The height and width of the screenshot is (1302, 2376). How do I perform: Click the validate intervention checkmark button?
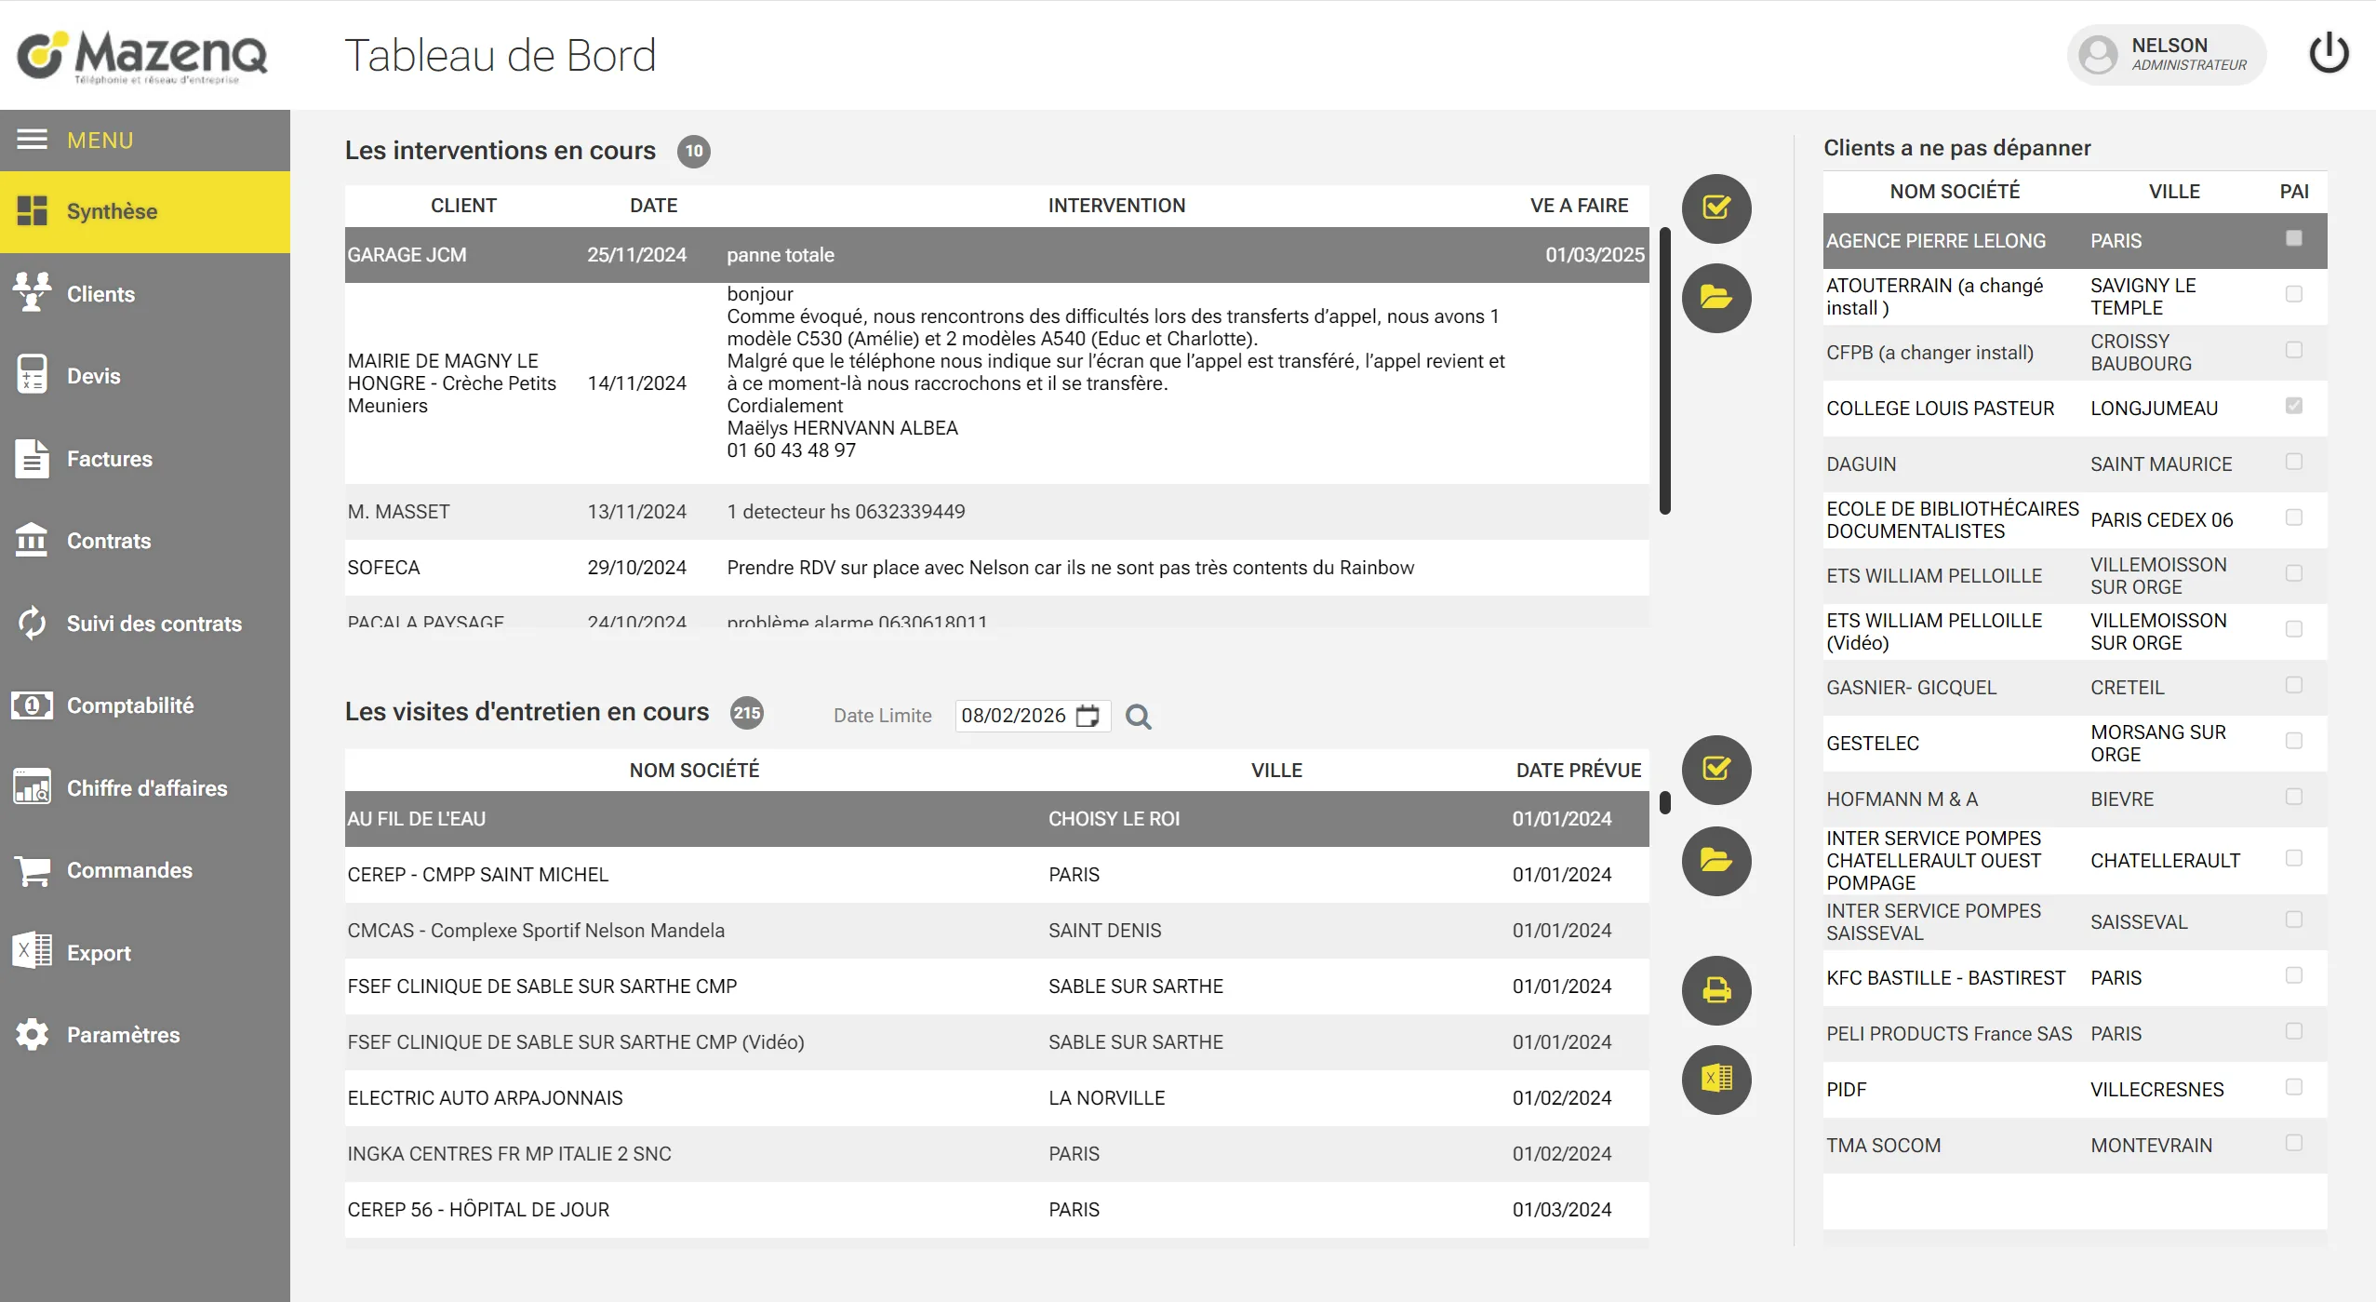tap(1716, 208)
